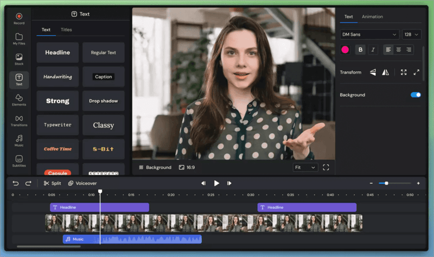Open the Stock media panel

pos(19,60)
